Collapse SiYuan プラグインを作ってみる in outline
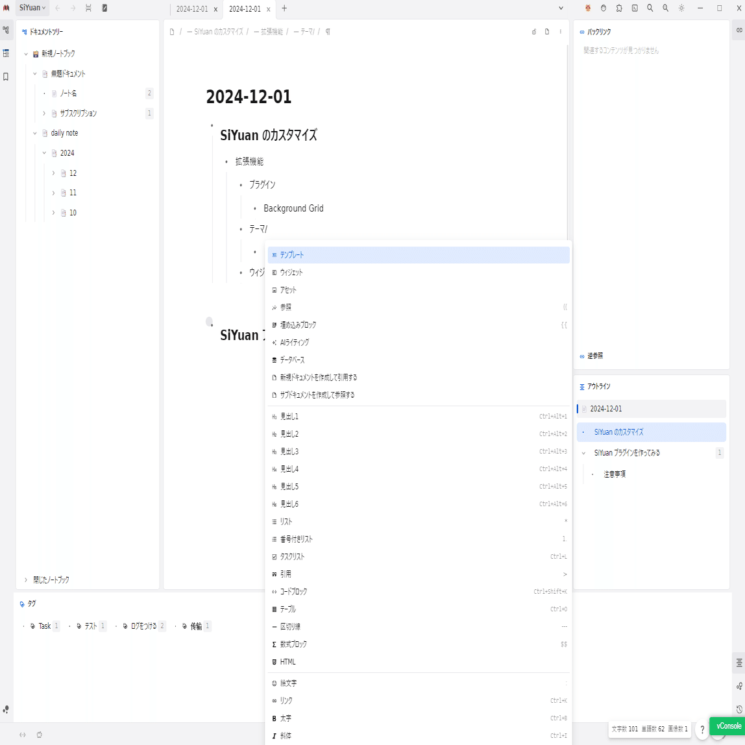The width and height of the screenshot is (745, 745). point(583,453)
